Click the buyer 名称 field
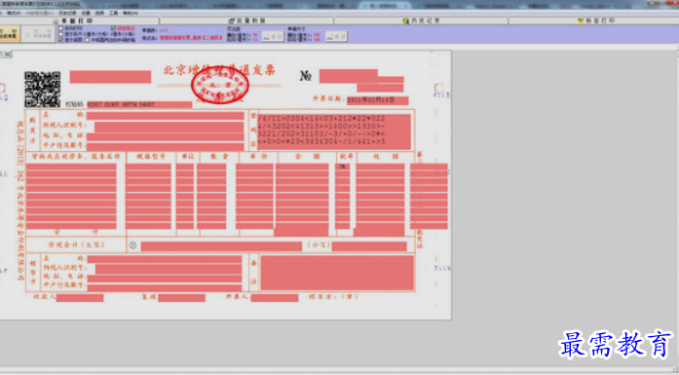Viewport: 679px width, 375px height. tap(165, 116)
